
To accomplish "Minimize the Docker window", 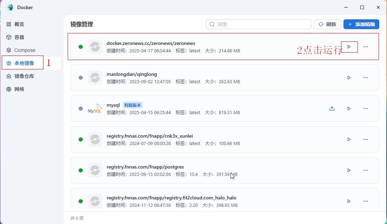I will click(346, 7).
